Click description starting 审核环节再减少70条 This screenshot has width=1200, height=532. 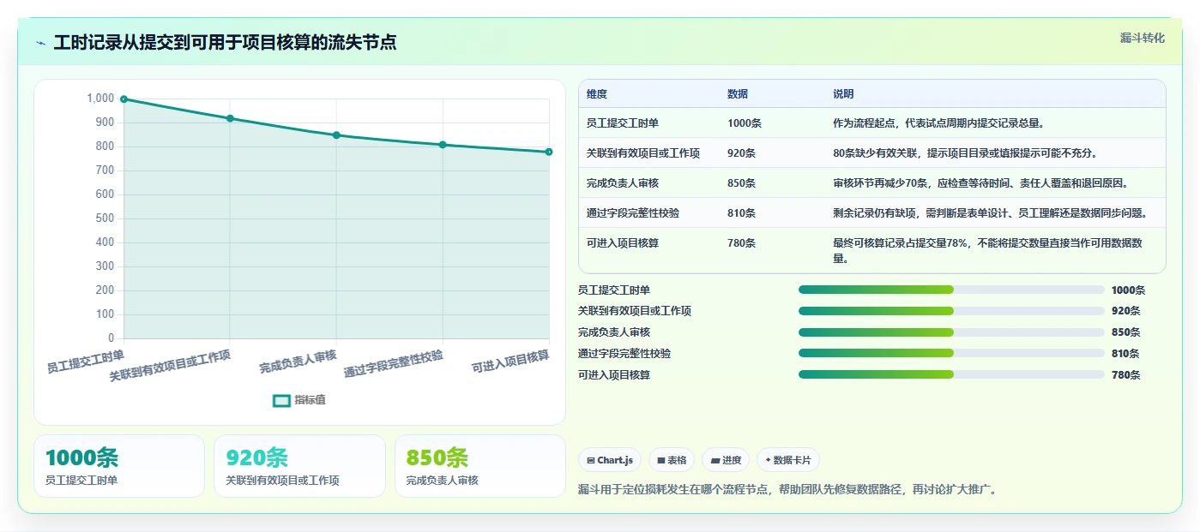pyautogui.click(x=980, y=183)
